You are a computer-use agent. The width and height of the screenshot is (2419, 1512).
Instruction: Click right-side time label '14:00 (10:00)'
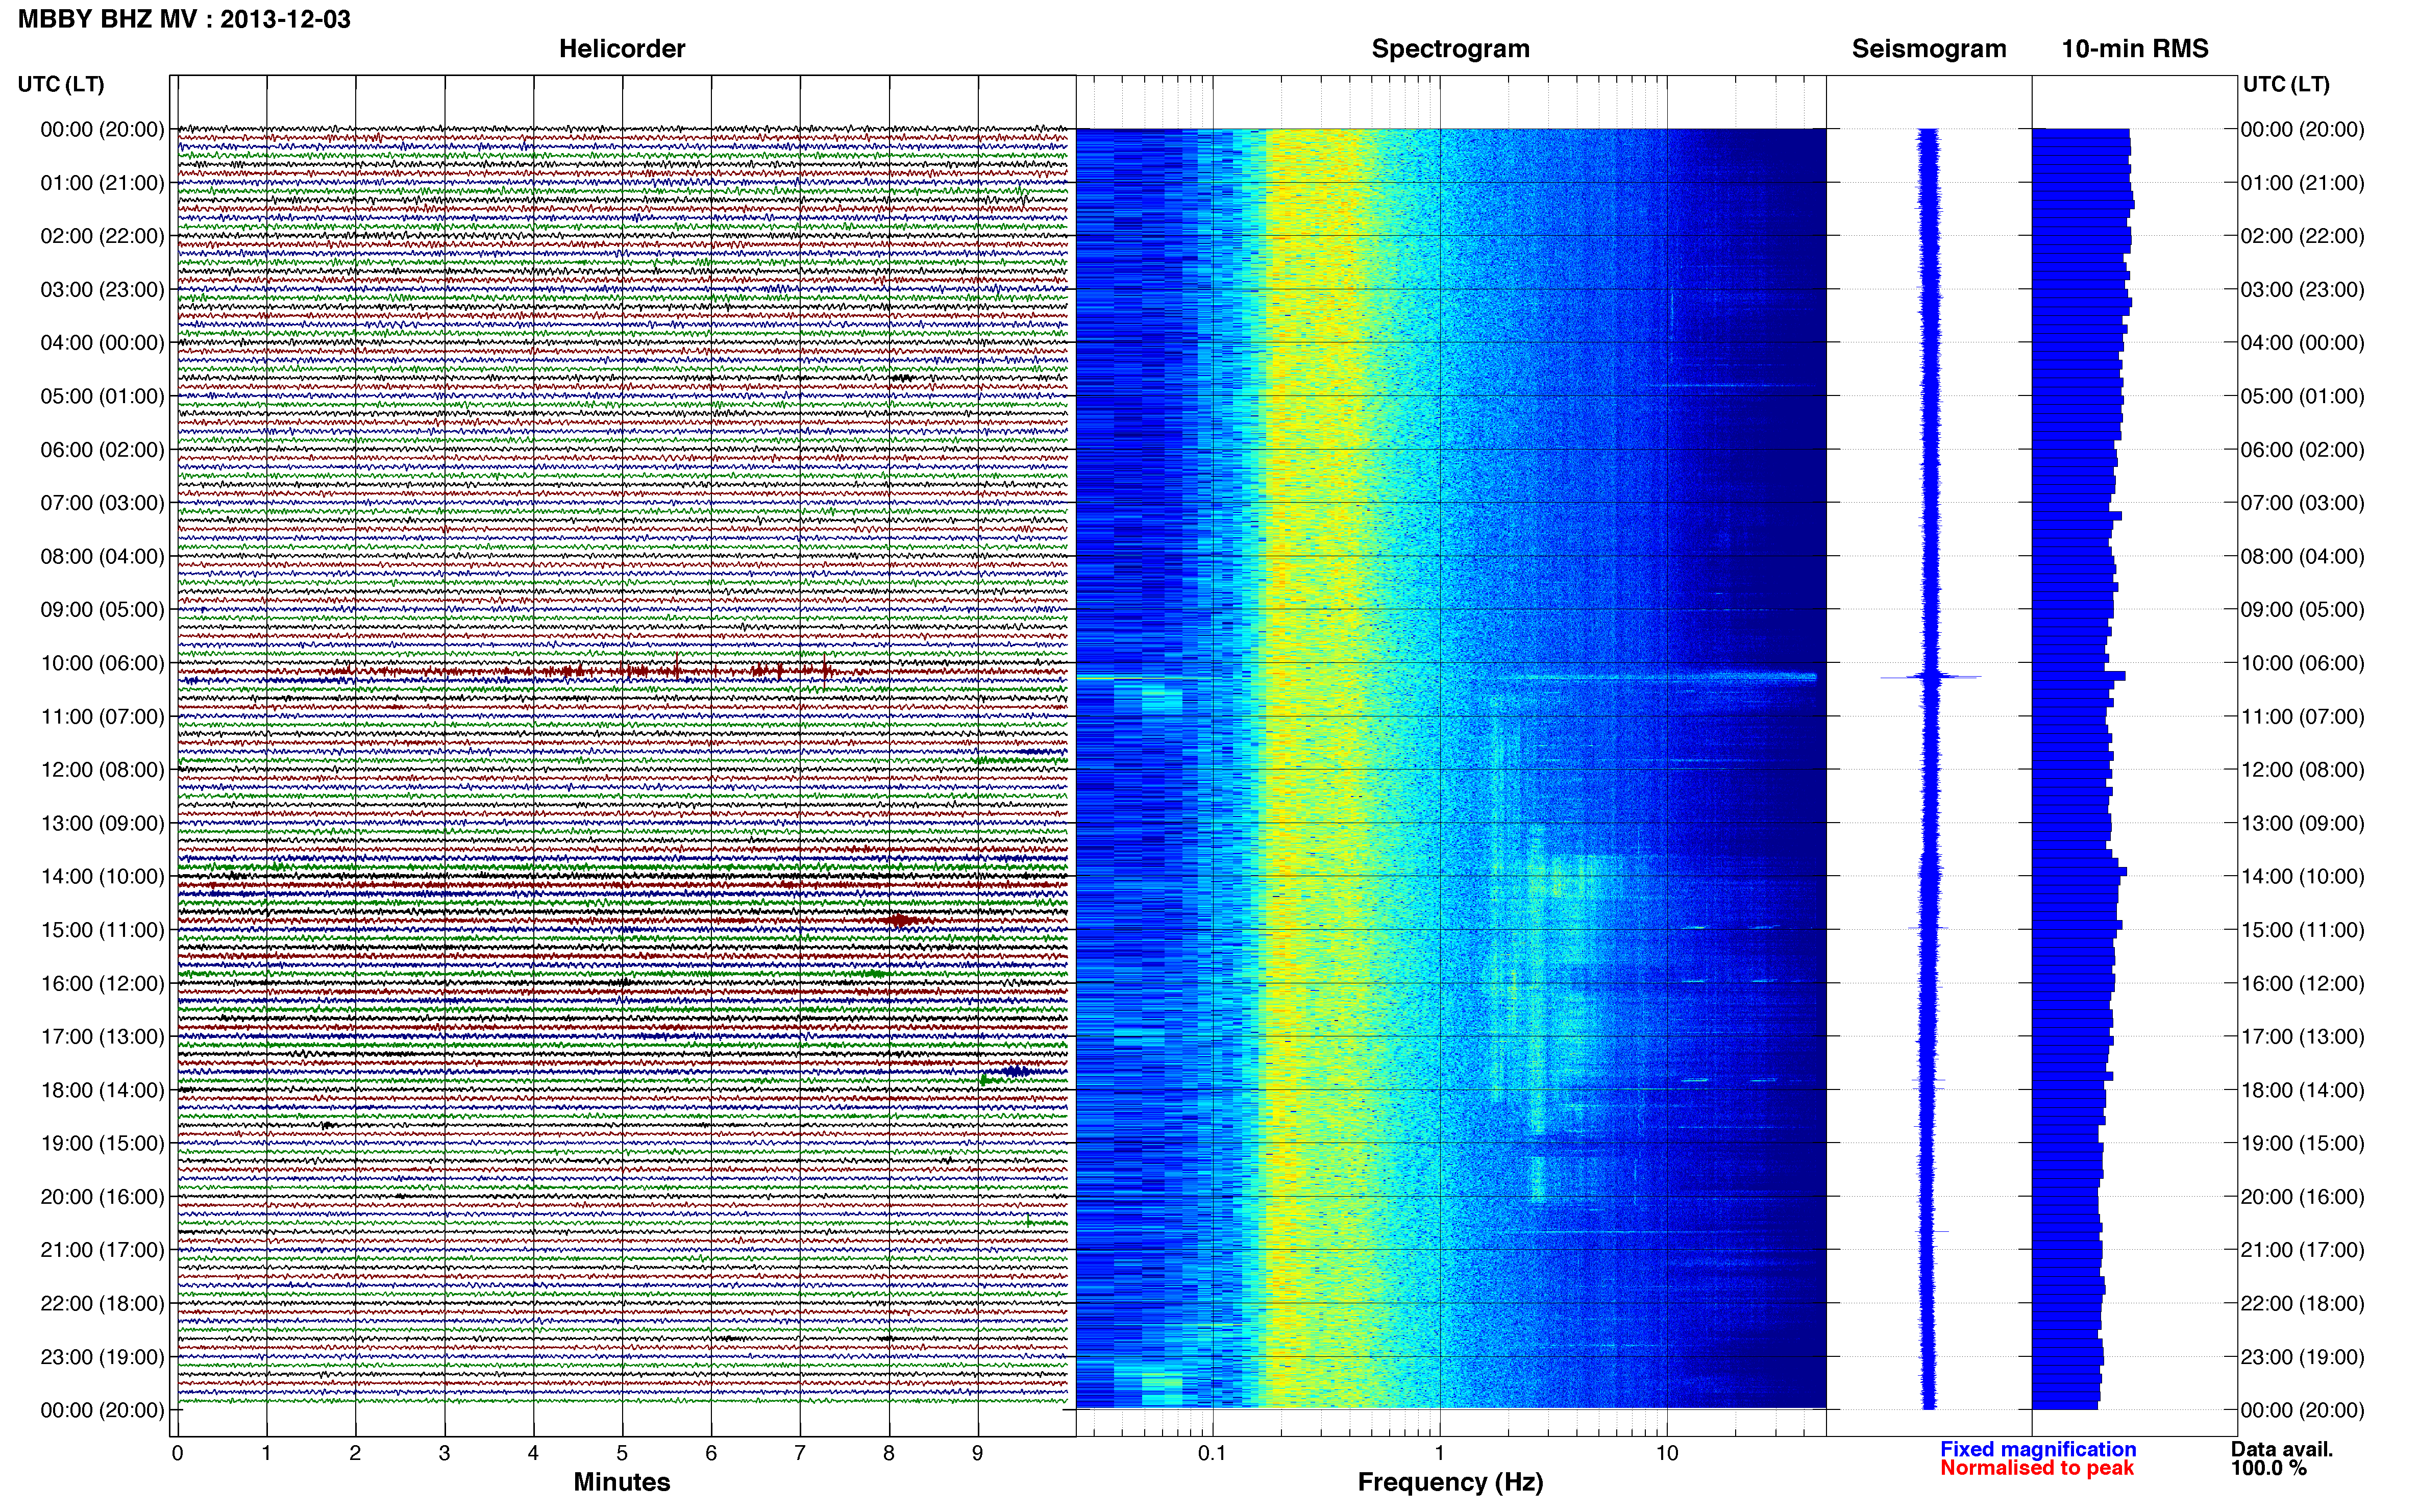[x=2302, y=877]
